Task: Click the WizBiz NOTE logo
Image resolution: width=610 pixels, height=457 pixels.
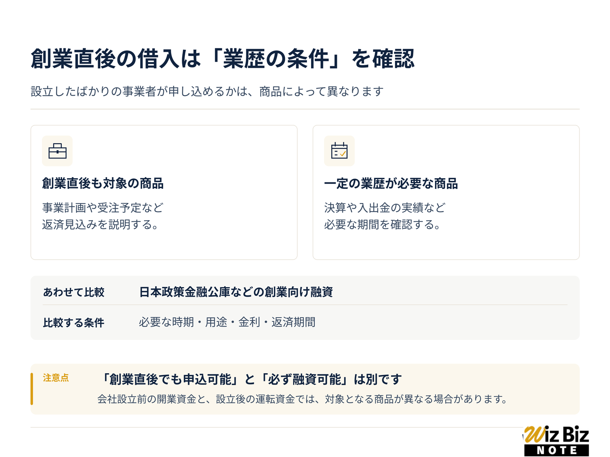Action: click(556, 441)
